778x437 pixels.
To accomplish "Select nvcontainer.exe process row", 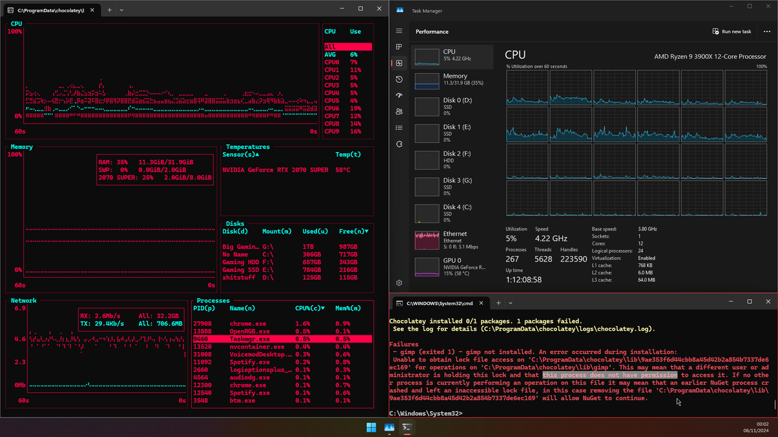I will click(x=283, y=346).
